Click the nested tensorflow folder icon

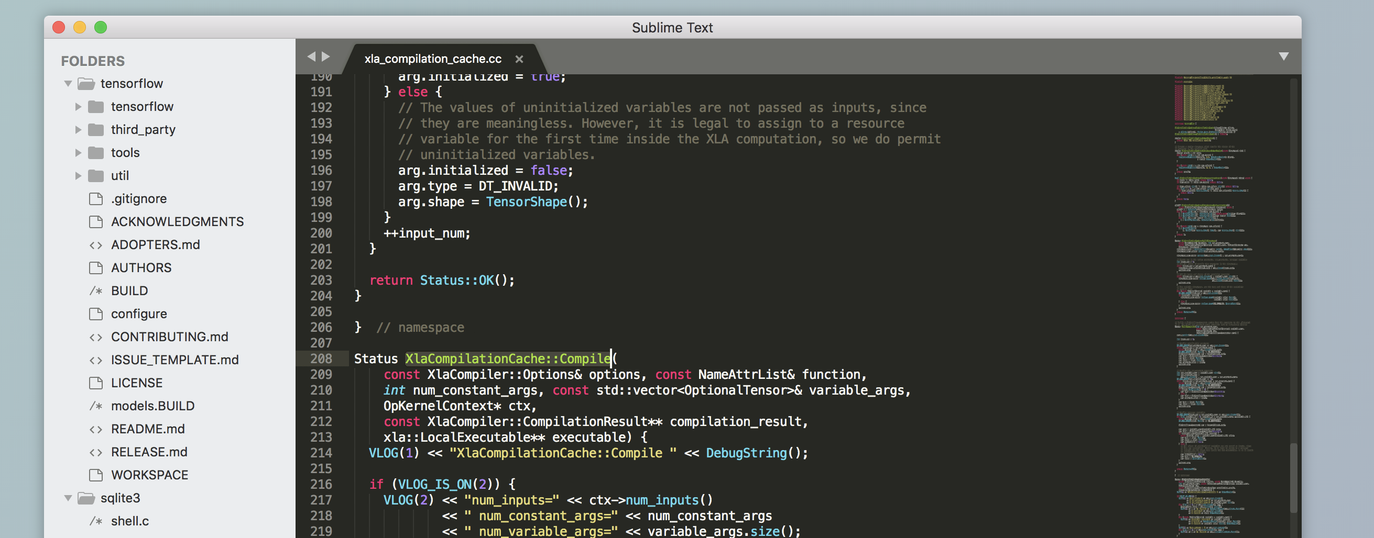tap(96, 107)
